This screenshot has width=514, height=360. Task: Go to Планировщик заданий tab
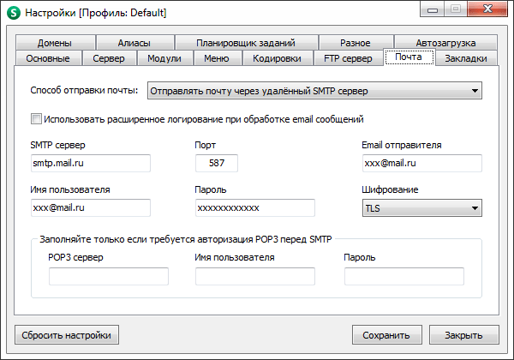pos(245,43)
